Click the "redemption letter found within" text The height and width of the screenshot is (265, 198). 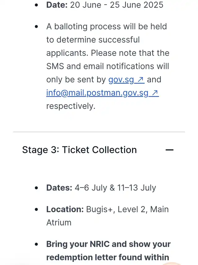(108, 257)
